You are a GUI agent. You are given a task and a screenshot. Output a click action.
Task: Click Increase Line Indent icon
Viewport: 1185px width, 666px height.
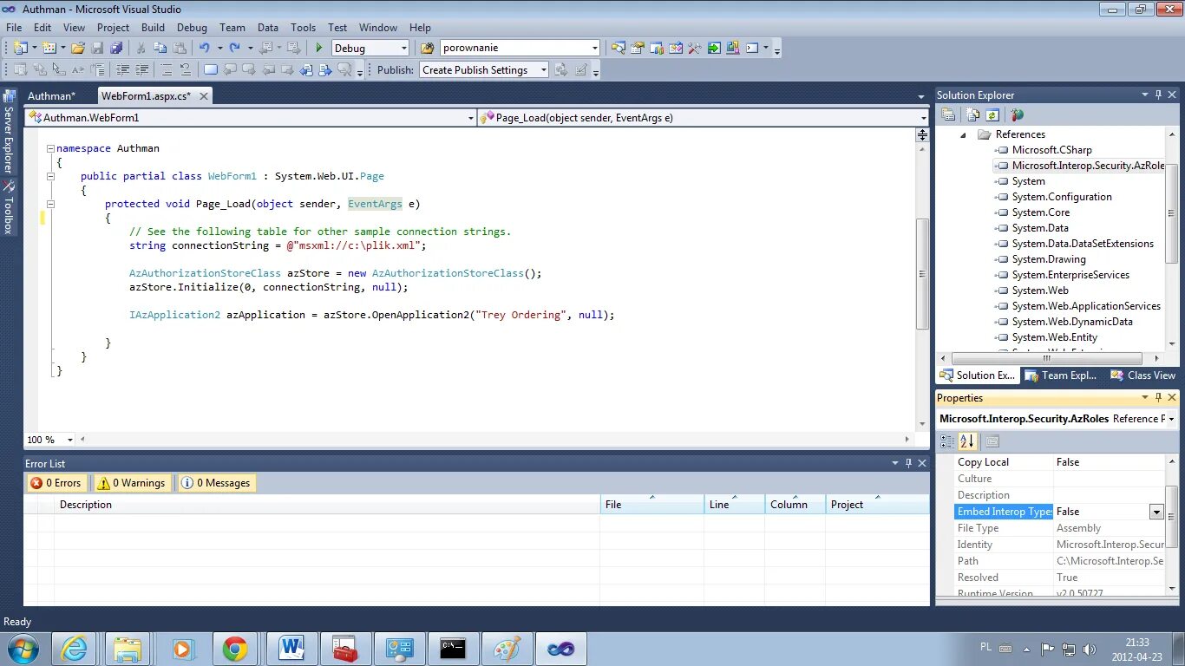141,70
